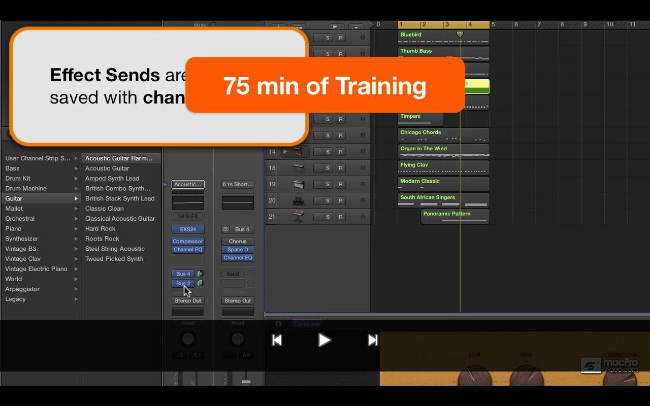Select the South African Singers region
This screenshot has height=406, width=650.
click(443, 200)
